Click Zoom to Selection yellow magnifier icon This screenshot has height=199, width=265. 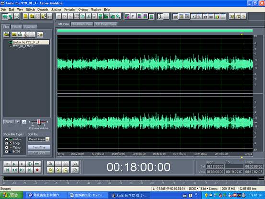50,170
